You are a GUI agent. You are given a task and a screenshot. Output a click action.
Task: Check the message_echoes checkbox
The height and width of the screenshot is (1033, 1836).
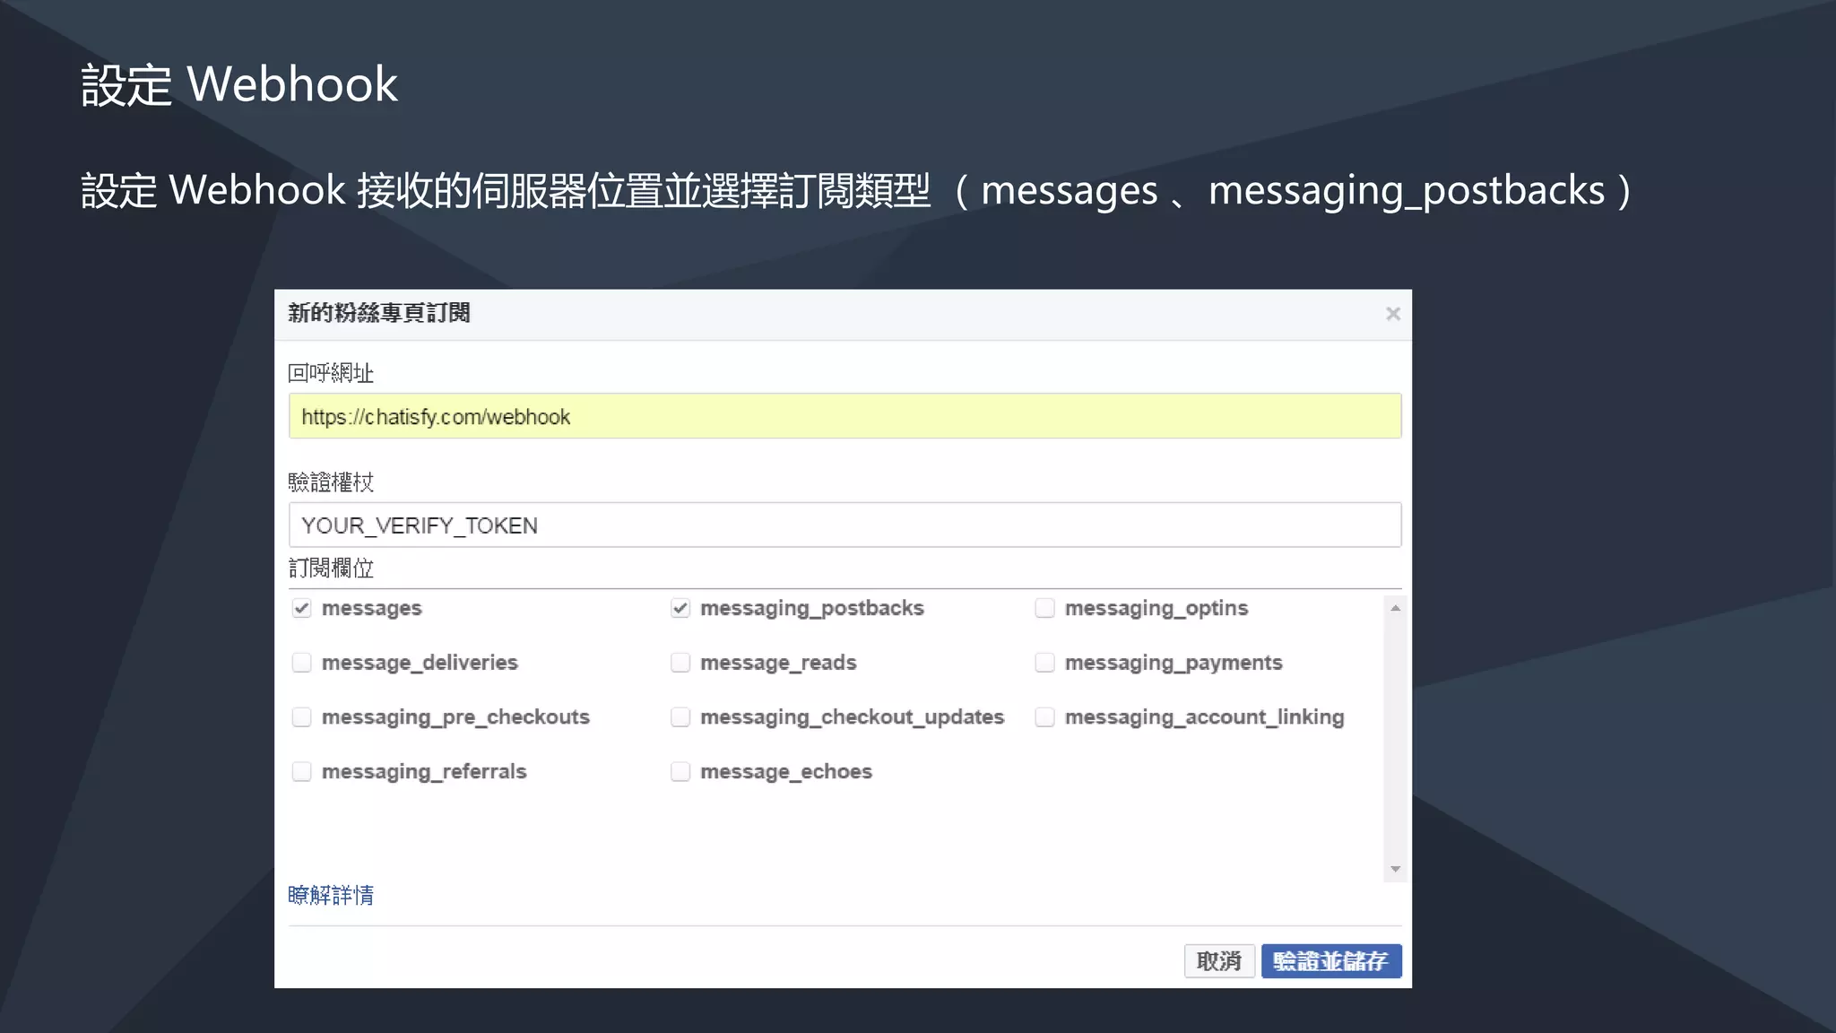680,772
